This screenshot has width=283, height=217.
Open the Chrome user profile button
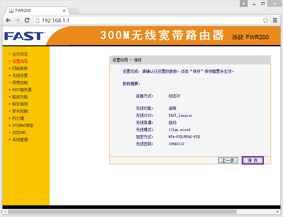(243, 4)
